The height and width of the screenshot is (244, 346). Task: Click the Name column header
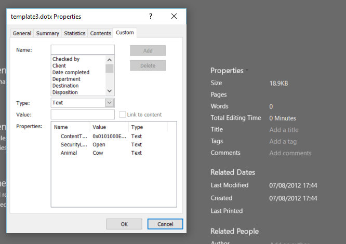pos(71,127)
